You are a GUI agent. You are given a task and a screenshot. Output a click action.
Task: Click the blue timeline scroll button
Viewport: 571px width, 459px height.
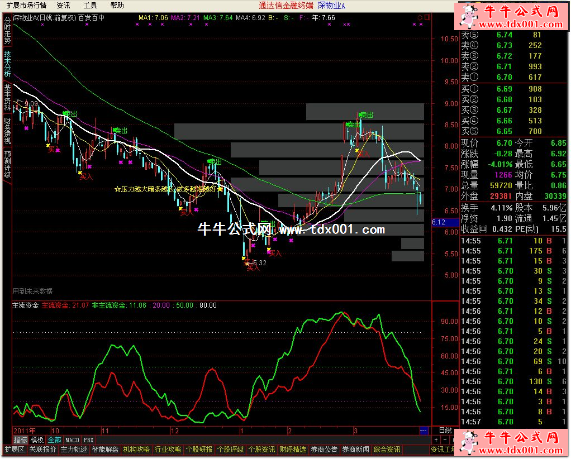[x=424, y=431]
